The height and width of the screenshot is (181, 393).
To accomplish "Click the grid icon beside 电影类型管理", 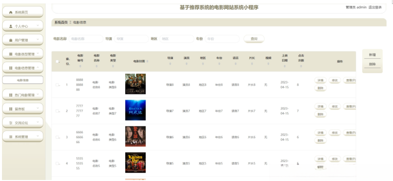I will click(10, 54).
